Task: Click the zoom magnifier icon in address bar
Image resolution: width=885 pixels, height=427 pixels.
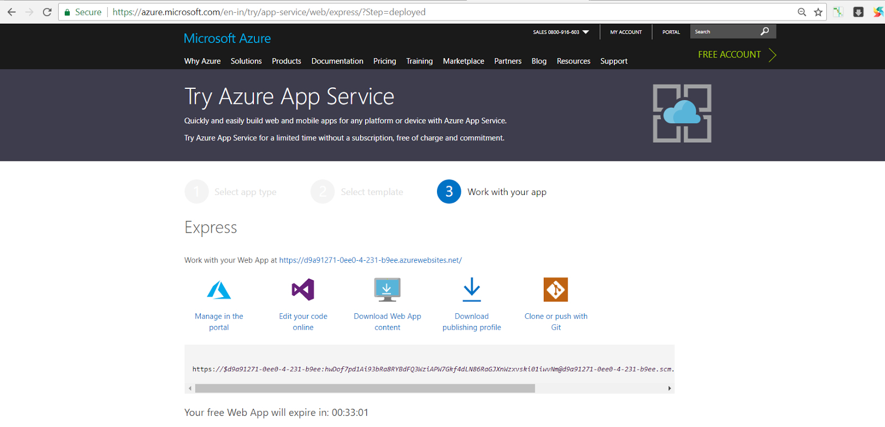Action: [x=801, y=12]
